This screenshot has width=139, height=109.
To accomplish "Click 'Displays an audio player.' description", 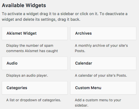I will (27, 76).
